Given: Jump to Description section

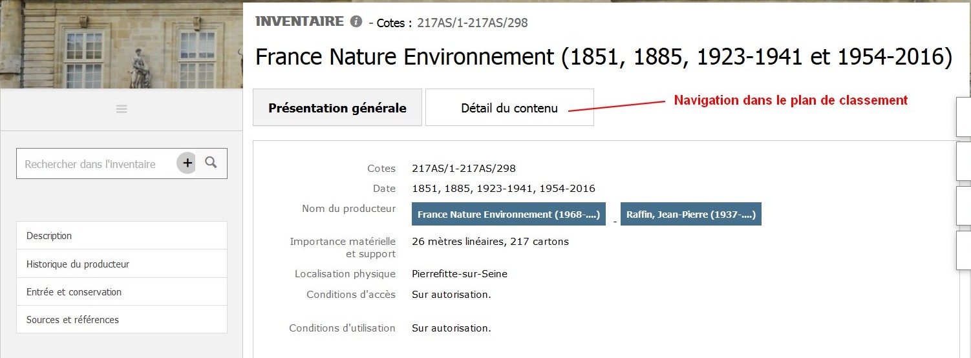Looking at the screenshot, I should point(122,236).
